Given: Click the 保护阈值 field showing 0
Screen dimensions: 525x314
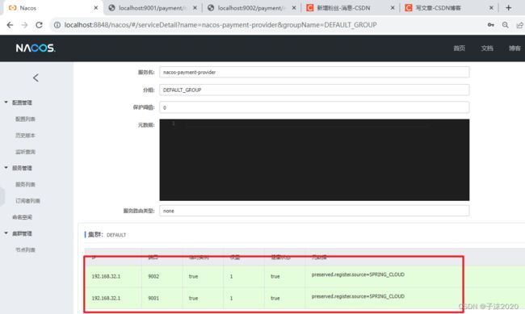Looking at the screenshot, I should click(314, 107).
